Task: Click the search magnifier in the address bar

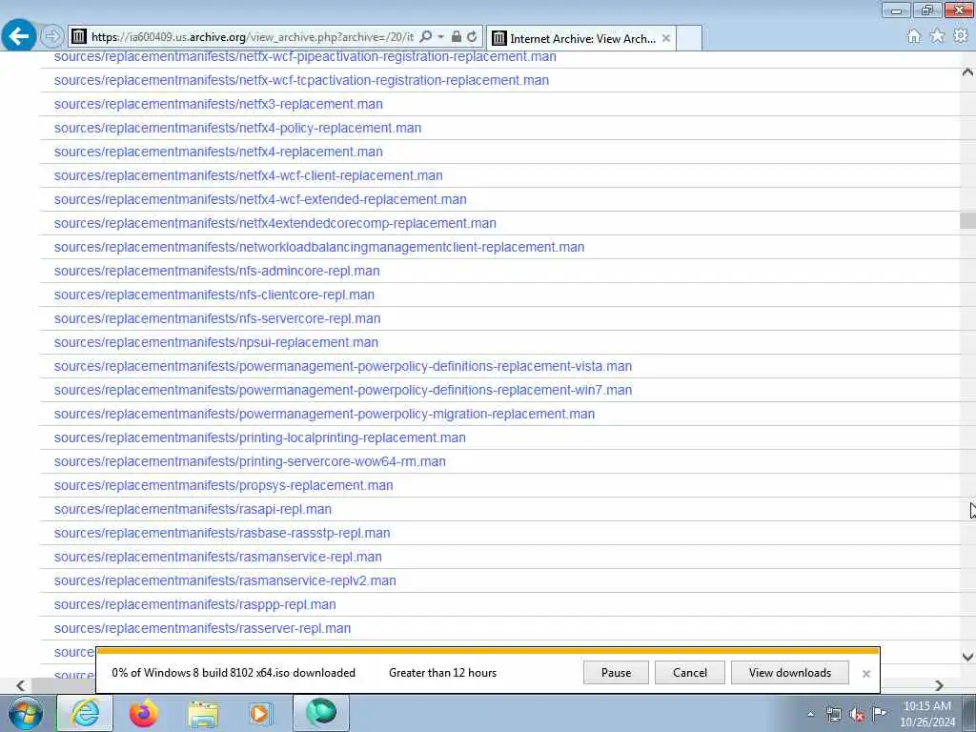Action: (x=426, y=37)
